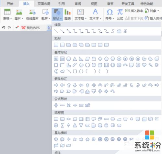Screen dimensions: 162x154
Task: Select the five-point star shape
Action: tap(75, 139)
